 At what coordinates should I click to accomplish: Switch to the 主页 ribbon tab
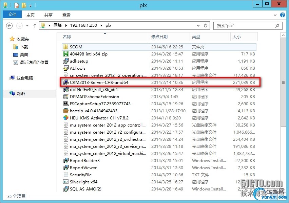click(x=31, y=15)
